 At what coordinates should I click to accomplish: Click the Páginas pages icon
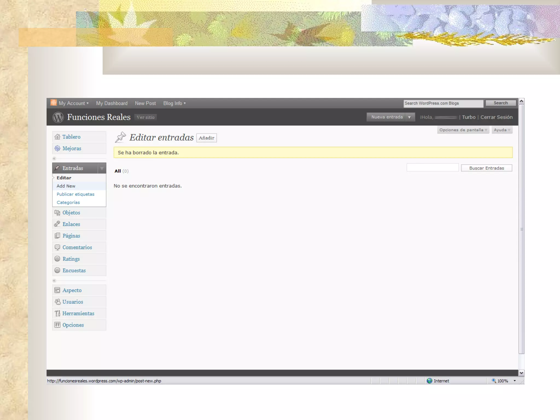coord(57,236)
